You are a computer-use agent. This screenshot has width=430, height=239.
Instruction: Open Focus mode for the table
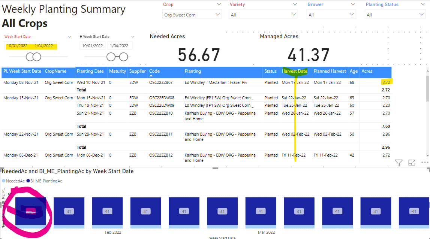[x=412, y=163]
